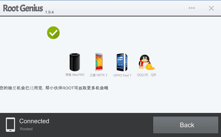Click the Root Genius logo title
The image size is (221, 137).
tap(23, 8)
